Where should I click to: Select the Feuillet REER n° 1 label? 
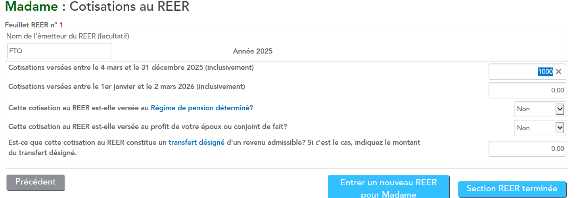tap(34, 25)
